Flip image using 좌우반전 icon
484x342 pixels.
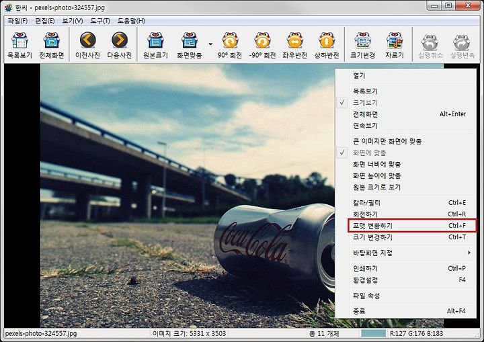[x=295, y=45]
